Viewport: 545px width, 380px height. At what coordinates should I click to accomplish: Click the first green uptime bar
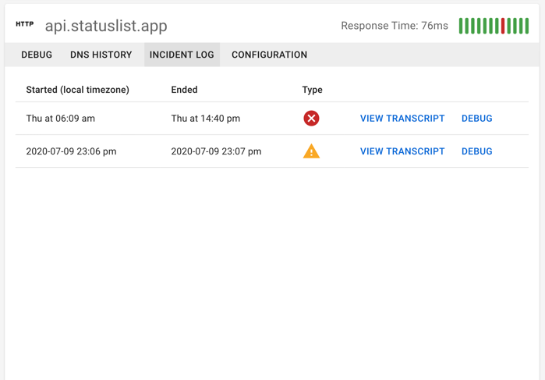[461, 26]
